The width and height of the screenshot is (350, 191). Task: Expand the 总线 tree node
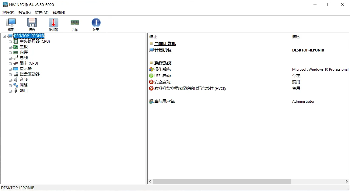click(10, 58)
